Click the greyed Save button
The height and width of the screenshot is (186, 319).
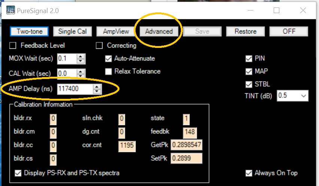(202, 31)
